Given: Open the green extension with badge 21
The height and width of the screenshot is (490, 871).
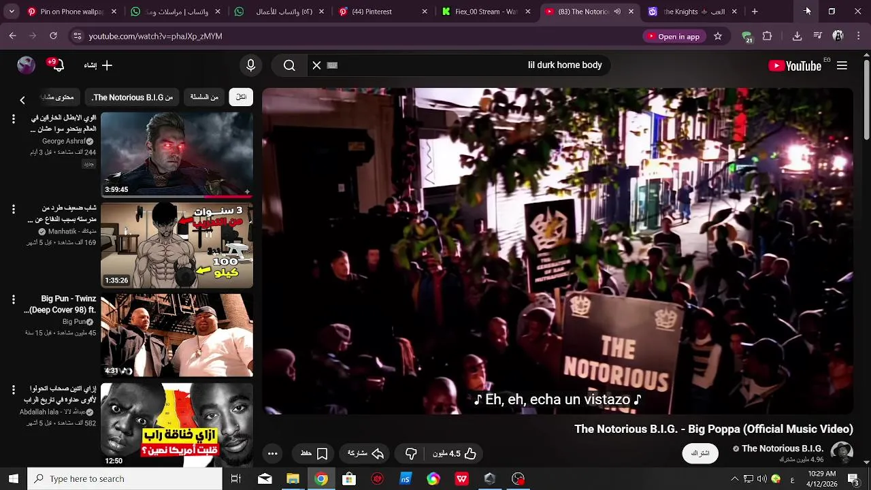Looking at the screenshot, I should point(747,37).
